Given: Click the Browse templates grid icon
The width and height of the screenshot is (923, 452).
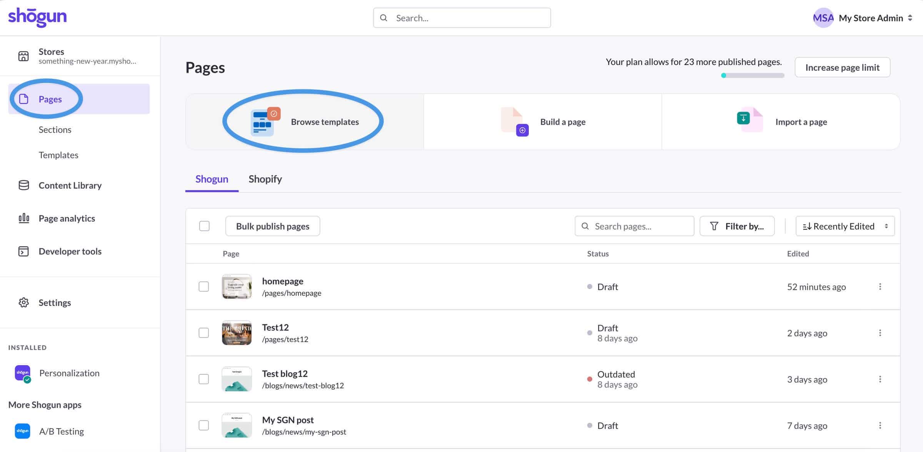Looking at the screenshot, I should (x=265, y=122).
